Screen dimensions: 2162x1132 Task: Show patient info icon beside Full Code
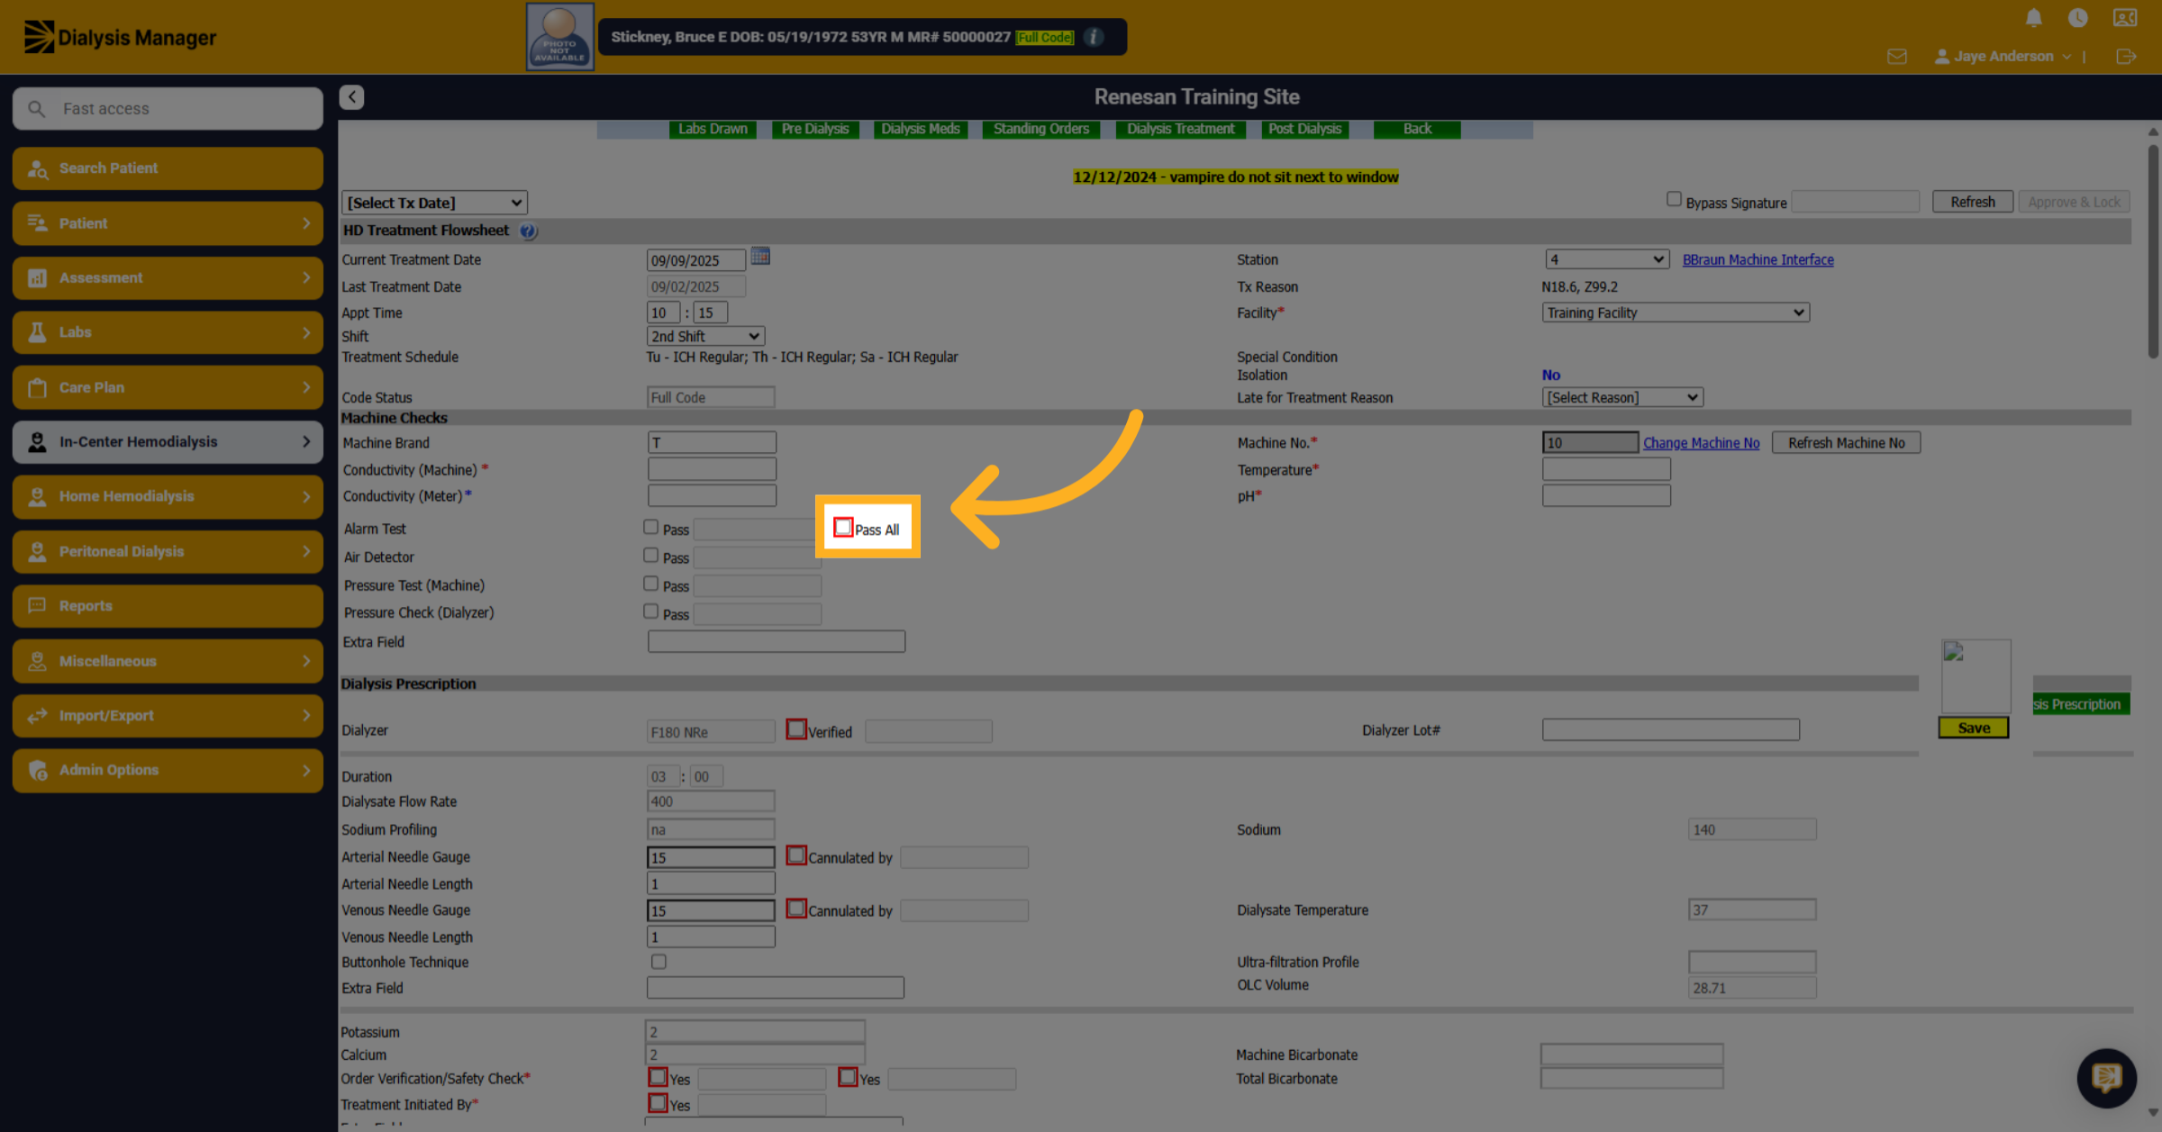click(x=1094, y=37)
